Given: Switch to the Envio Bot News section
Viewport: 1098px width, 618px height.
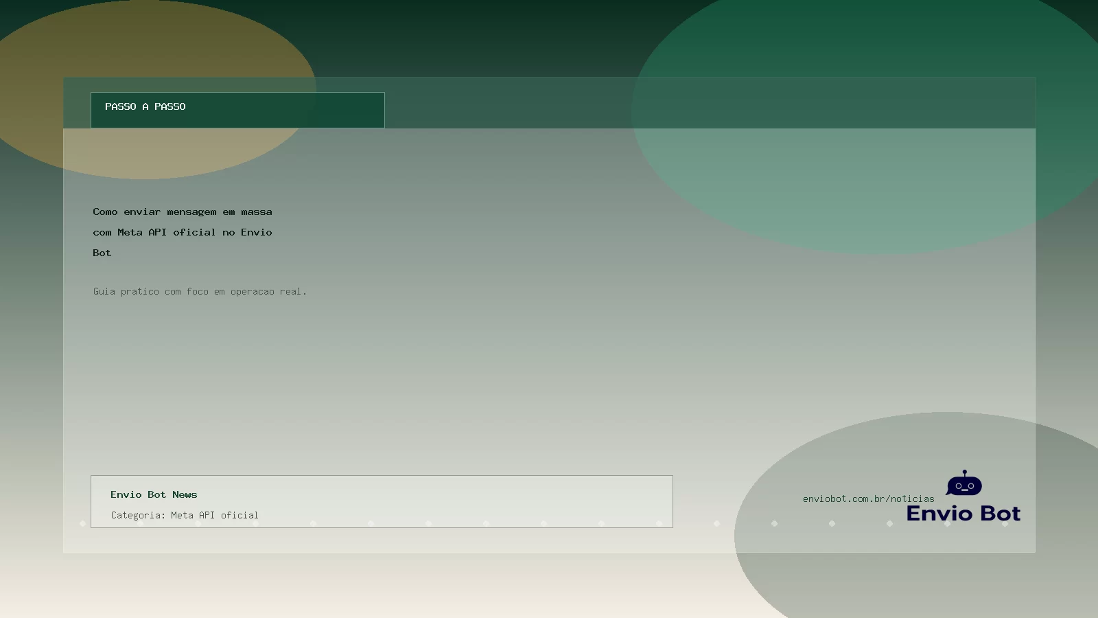Looking at the screenshot, I should click(154, 494).
